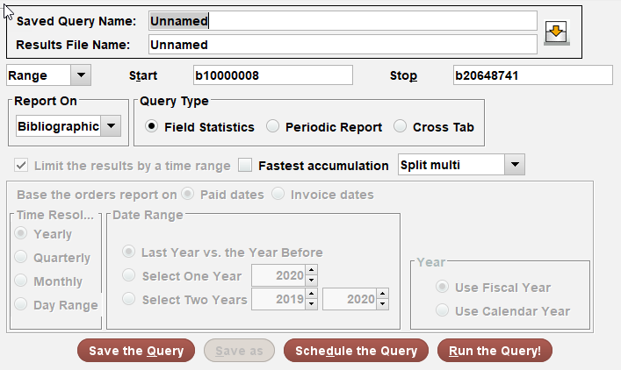Click the Select One Year value 2020
This screenshot has height=370, width=621.
278,275
